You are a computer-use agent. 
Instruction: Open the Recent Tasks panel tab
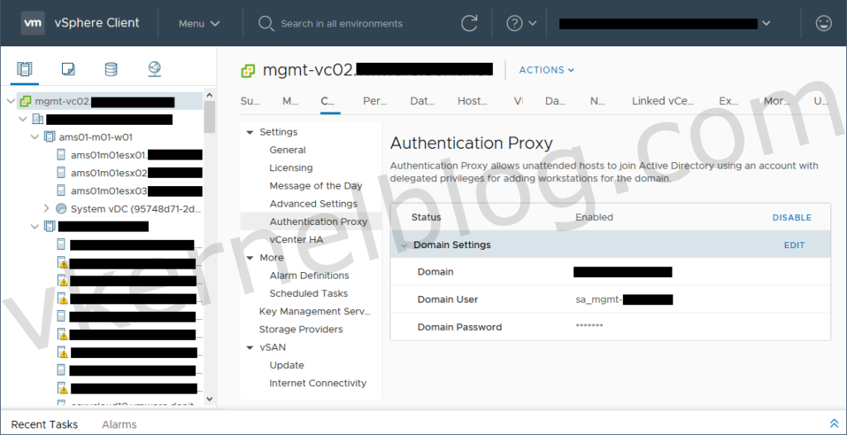pos(45,425)
